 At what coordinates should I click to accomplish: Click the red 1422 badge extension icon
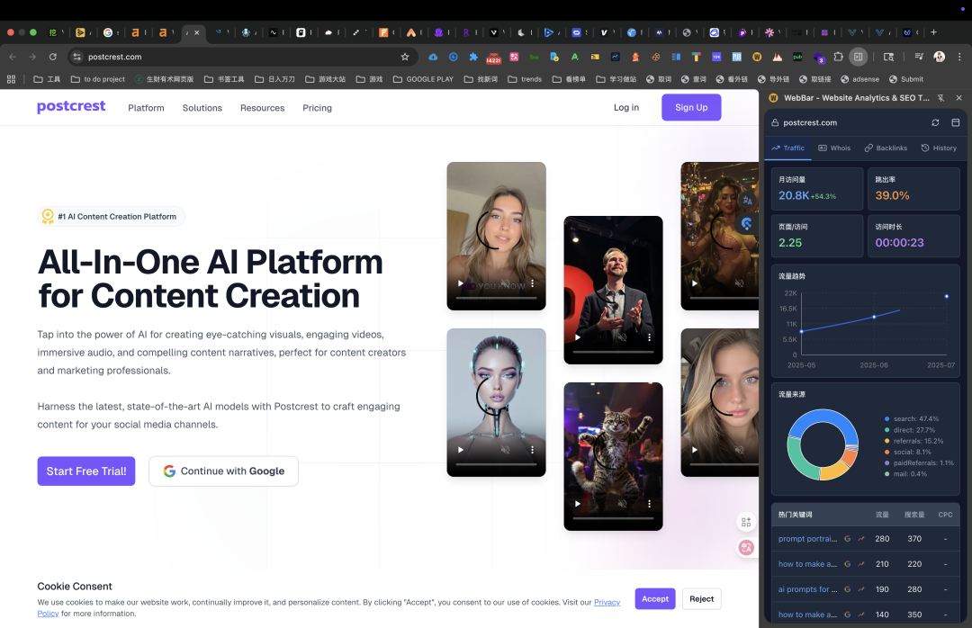coord(493,58)
